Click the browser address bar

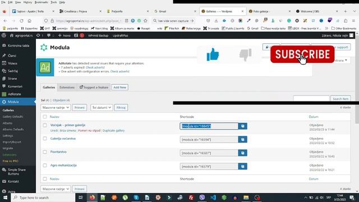tap(89, 21)
